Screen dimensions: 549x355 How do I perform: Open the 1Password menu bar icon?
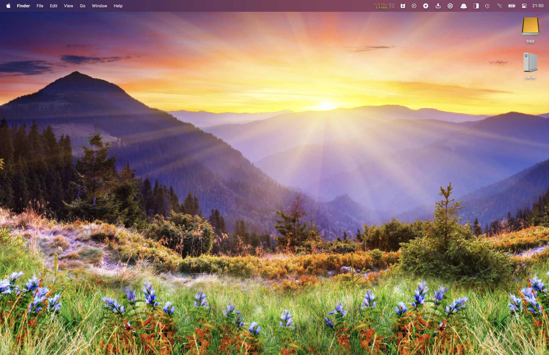point(450,6)
